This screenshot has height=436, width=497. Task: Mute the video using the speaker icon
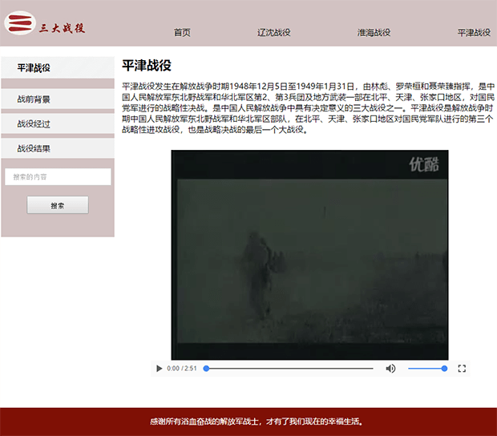coord(390,369)
